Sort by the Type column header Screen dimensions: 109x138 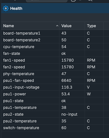tap(91, 26)
